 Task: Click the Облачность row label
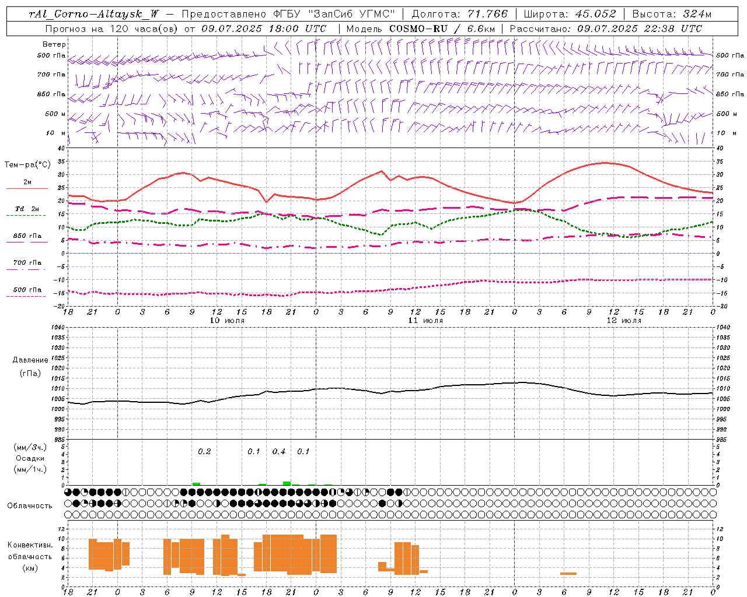(x=30, y=506)
